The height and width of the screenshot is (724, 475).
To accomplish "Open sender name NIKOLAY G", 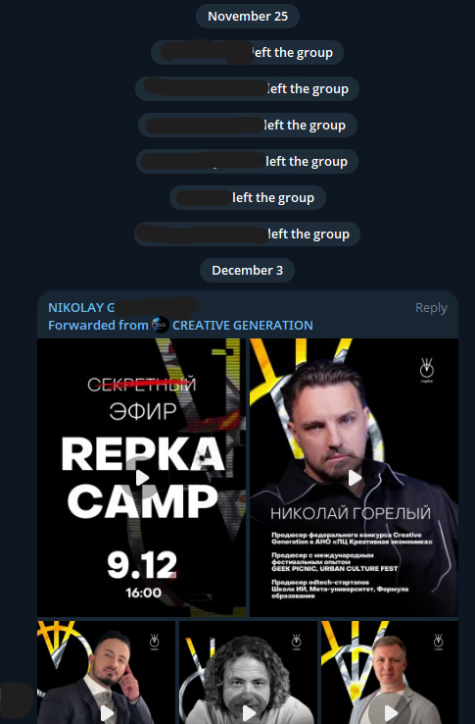I will pyautogui.click(x=81, y=307).
